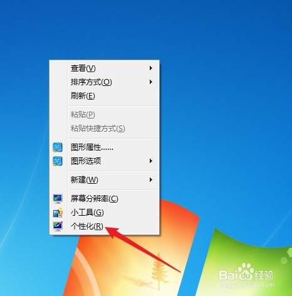Open the 新建(W) menu entry
This screenshot has width=292, height=296.
[x=105, y=180]
